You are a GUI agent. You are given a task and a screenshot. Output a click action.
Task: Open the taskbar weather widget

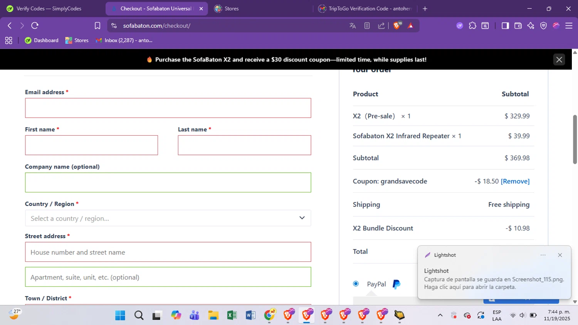coord(15,315)
